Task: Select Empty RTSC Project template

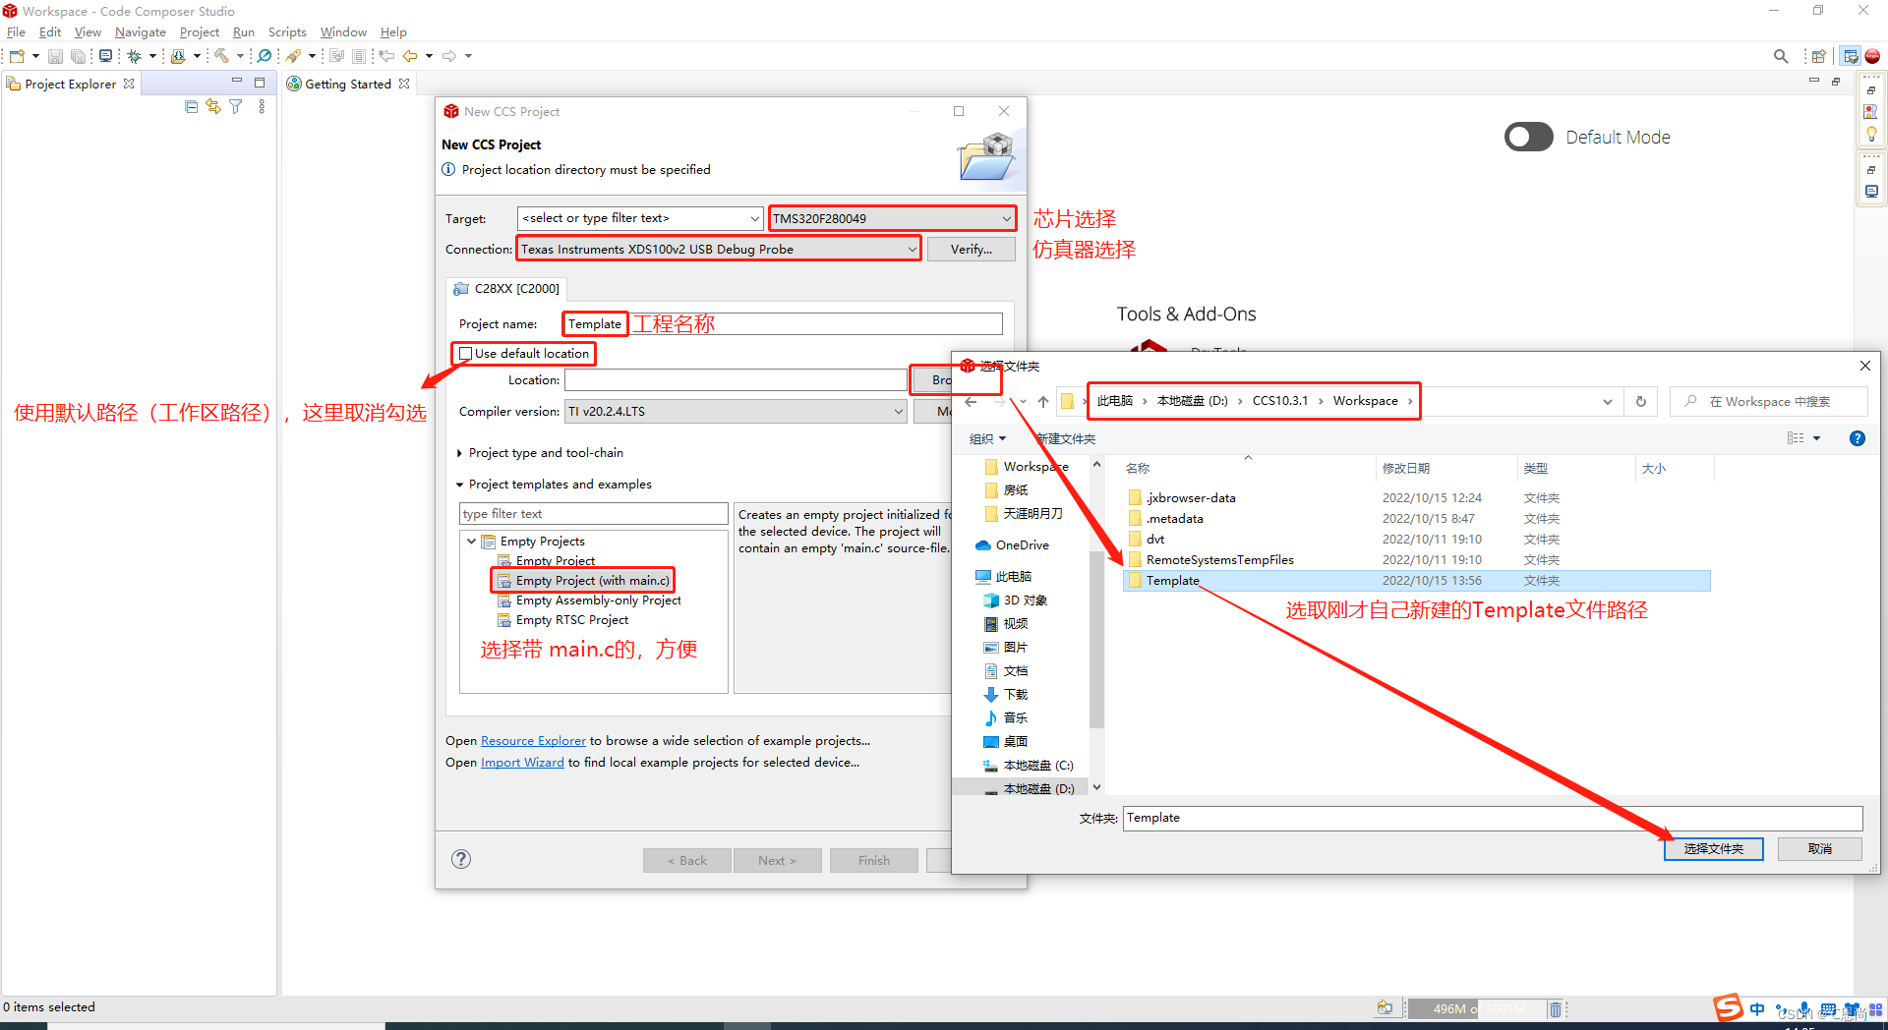Action: [563, 620]
